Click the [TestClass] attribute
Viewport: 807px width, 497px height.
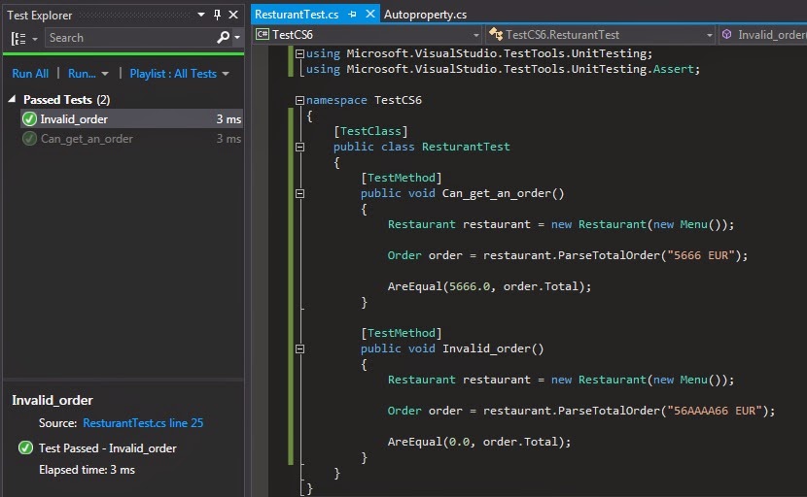pyautogui.click(x=370, y=131)
